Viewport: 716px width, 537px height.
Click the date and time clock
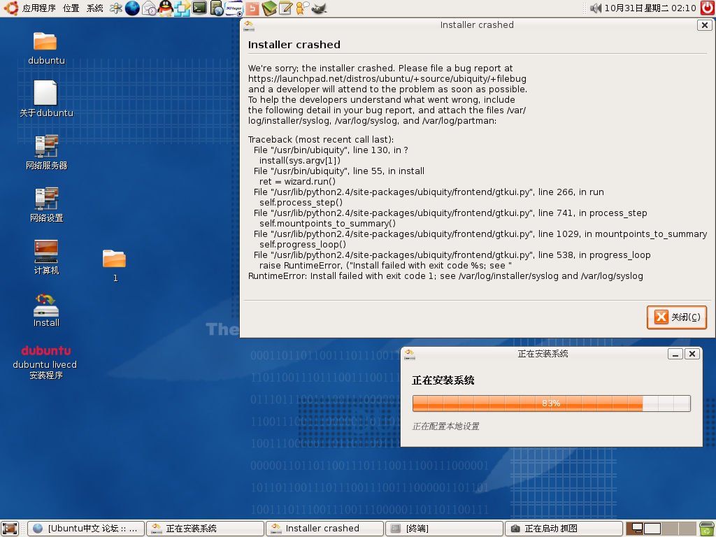(650, 8)
